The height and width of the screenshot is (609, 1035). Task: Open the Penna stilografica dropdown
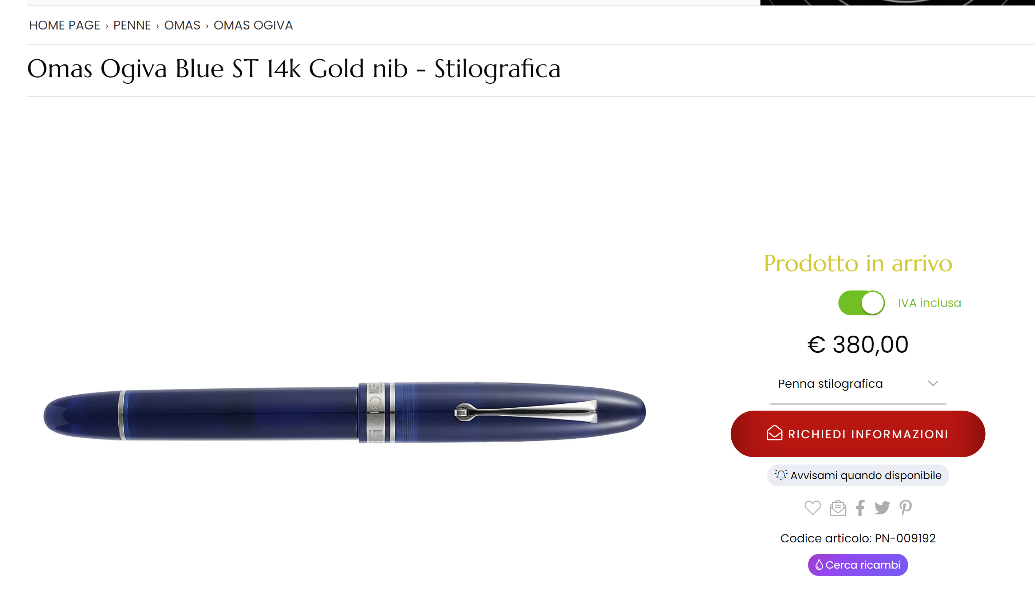[858, 384]
